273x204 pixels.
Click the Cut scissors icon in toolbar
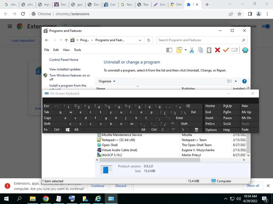(x=192, y=50)
